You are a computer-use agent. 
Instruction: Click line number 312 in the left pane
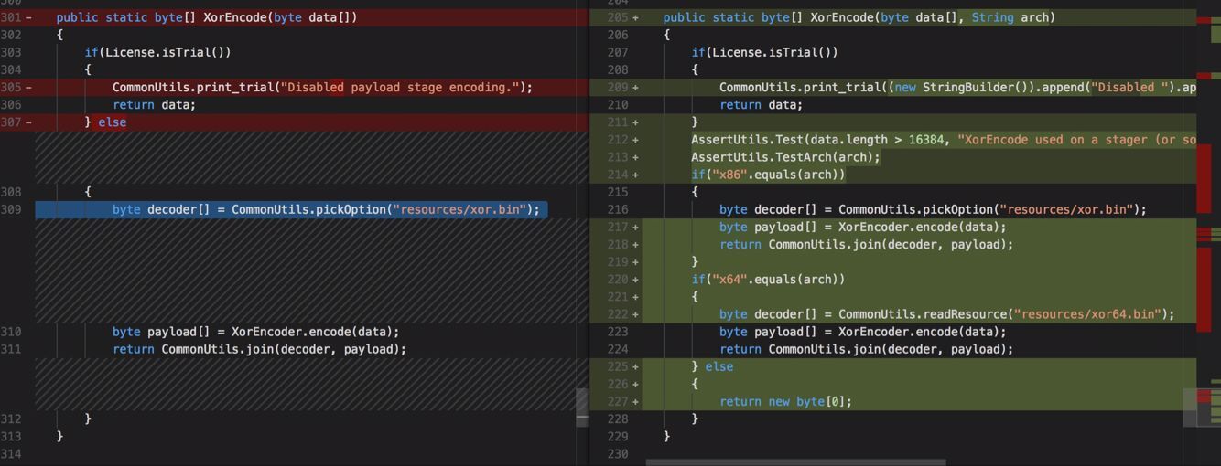coord(12,418)
